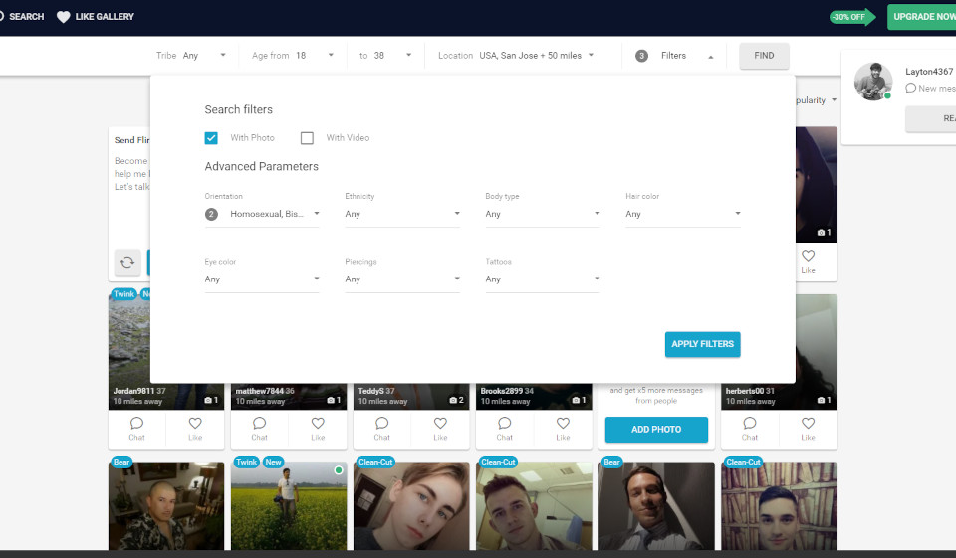Click Chat icon under Jordan9811 profile

(137, 428)
